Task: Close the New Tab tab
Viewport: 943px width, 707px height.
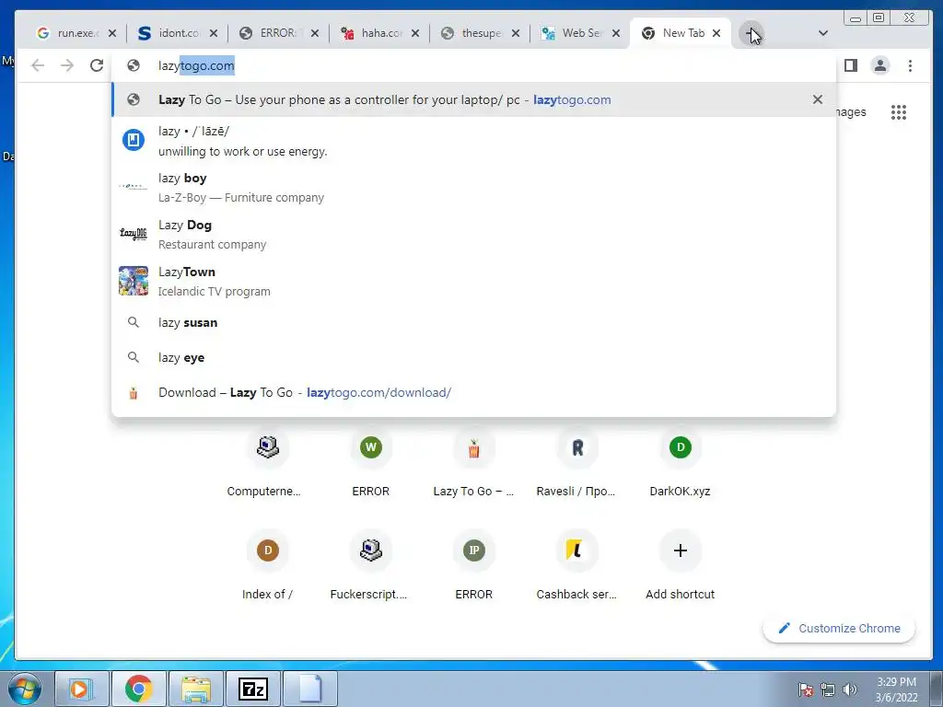Action: pos(716,34)
